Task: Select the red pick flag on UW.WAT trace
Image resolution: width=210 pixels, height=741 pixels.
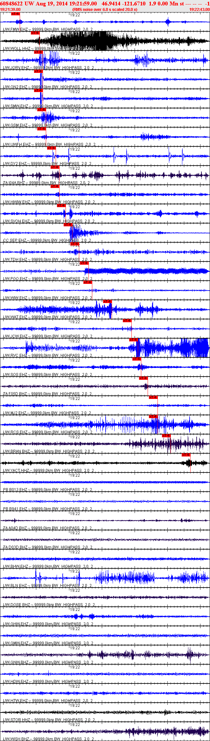Action: click(108, 301)
